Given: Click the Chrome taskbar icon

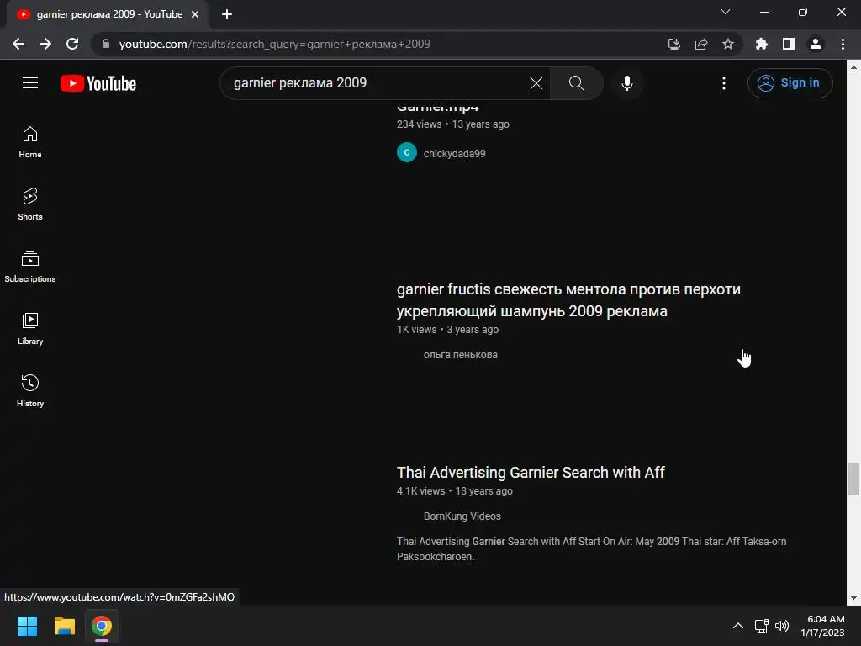Looking at the screenshot, I should click(102, 626).
